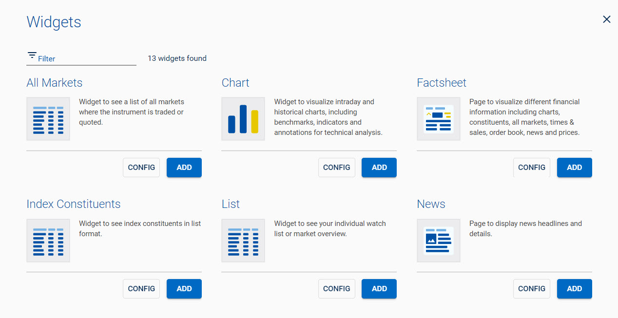Click the filter lines icon
618x318 pixels.
point(32,55)
